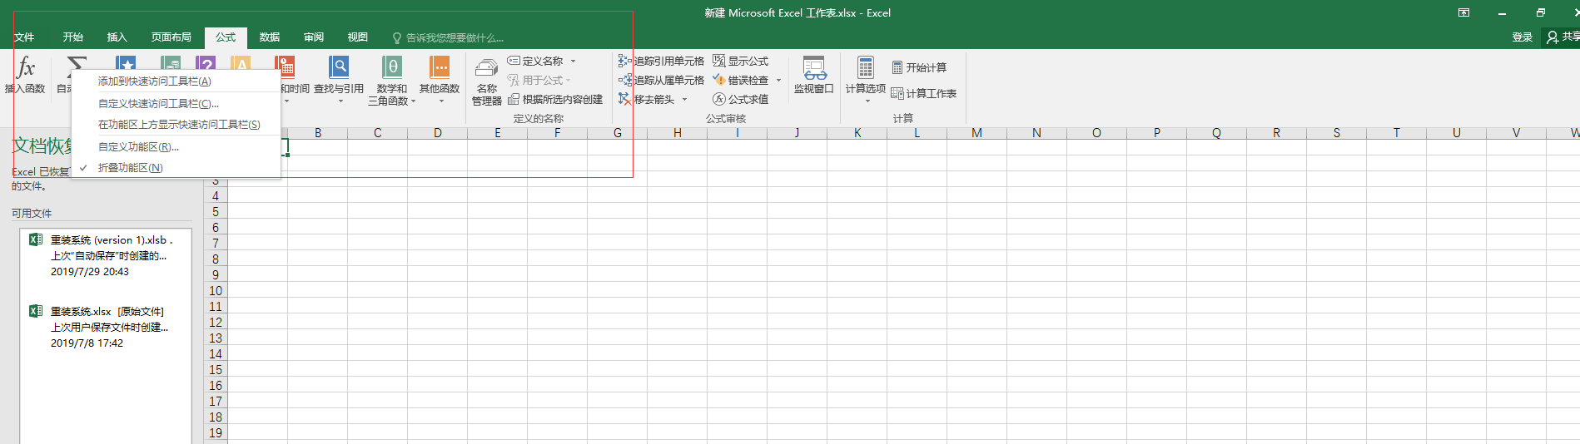Open the File (文件) tab
1580x444 pixels.
[24, 37]
